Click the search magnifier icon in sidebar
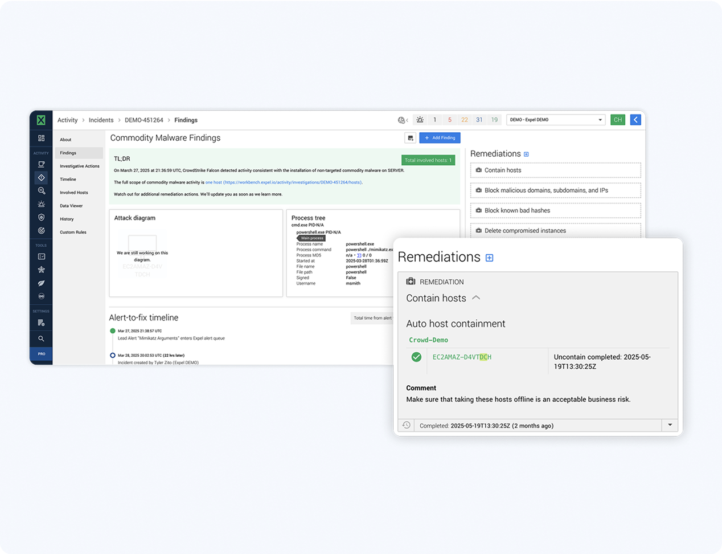 click(x=41, y=339)
